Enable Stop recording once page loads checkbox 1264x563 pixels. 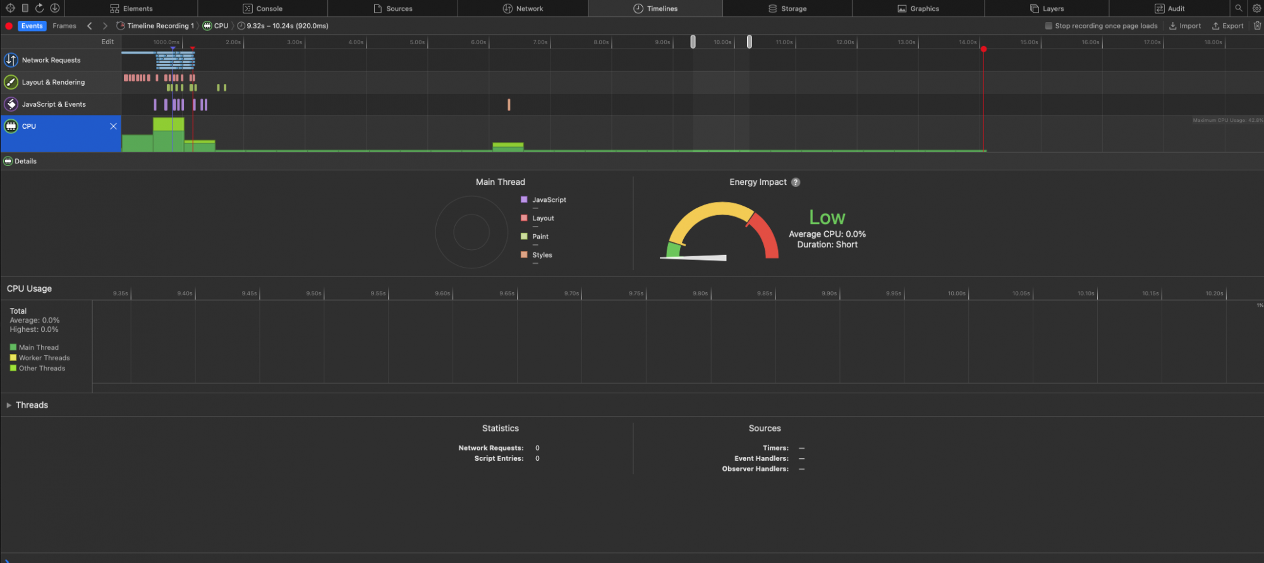1048,26
